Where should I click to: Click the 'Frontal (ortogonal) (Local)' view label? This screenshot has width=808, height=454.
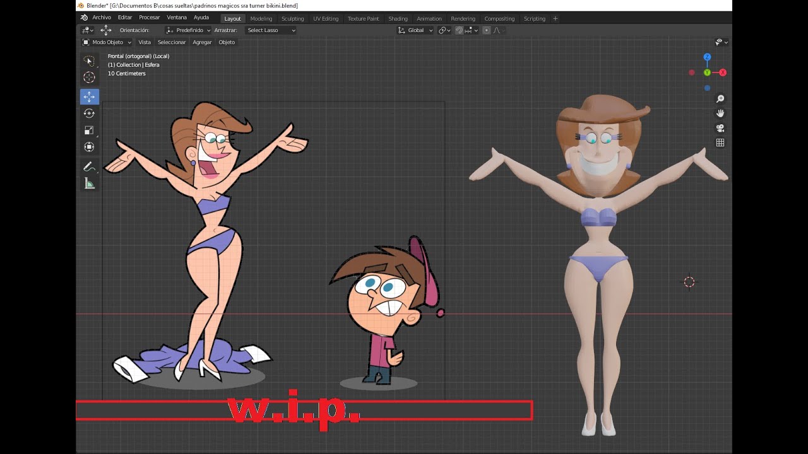138,56
